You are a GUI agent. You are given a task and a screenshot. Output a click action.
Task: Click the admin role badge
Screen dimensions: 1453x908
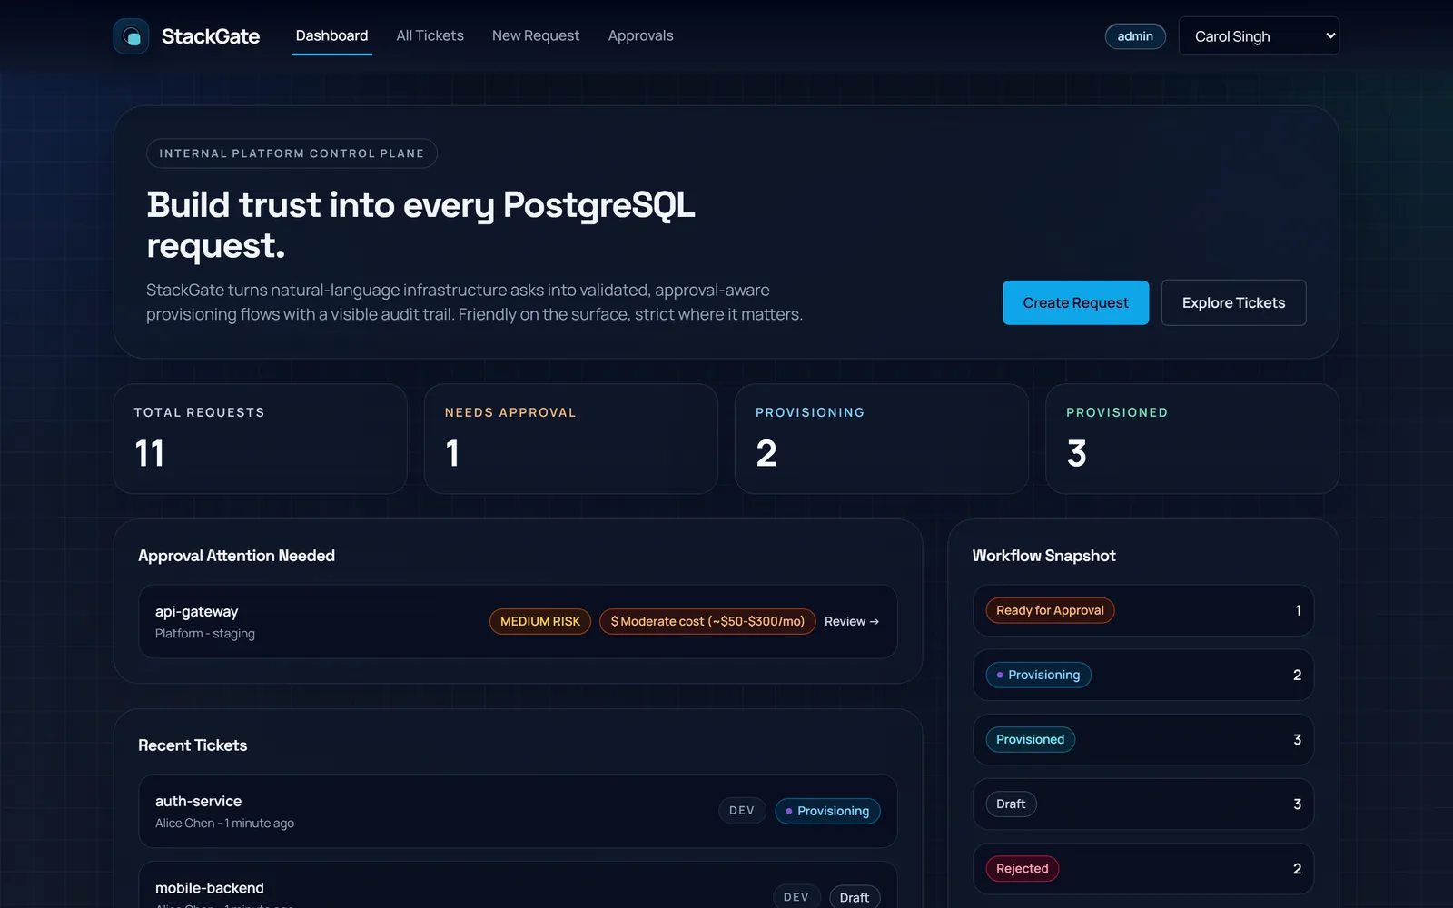point(1135,36)
